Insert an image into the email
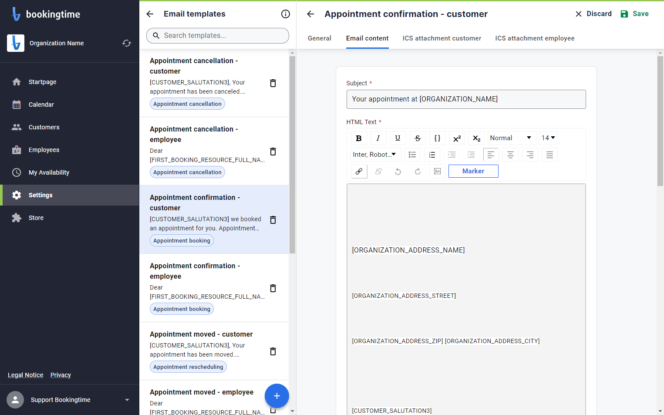664x415 pixels. 437,171
